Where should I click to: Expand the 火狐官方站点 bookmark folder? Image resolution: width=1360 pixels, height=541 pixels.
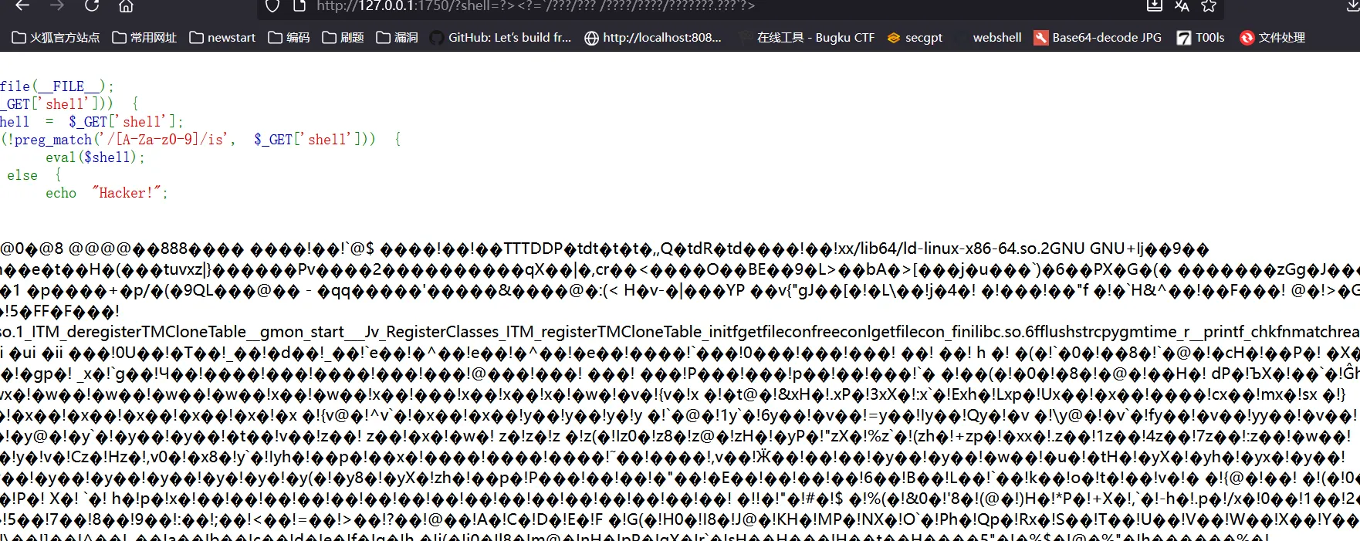tap(56, 38)
